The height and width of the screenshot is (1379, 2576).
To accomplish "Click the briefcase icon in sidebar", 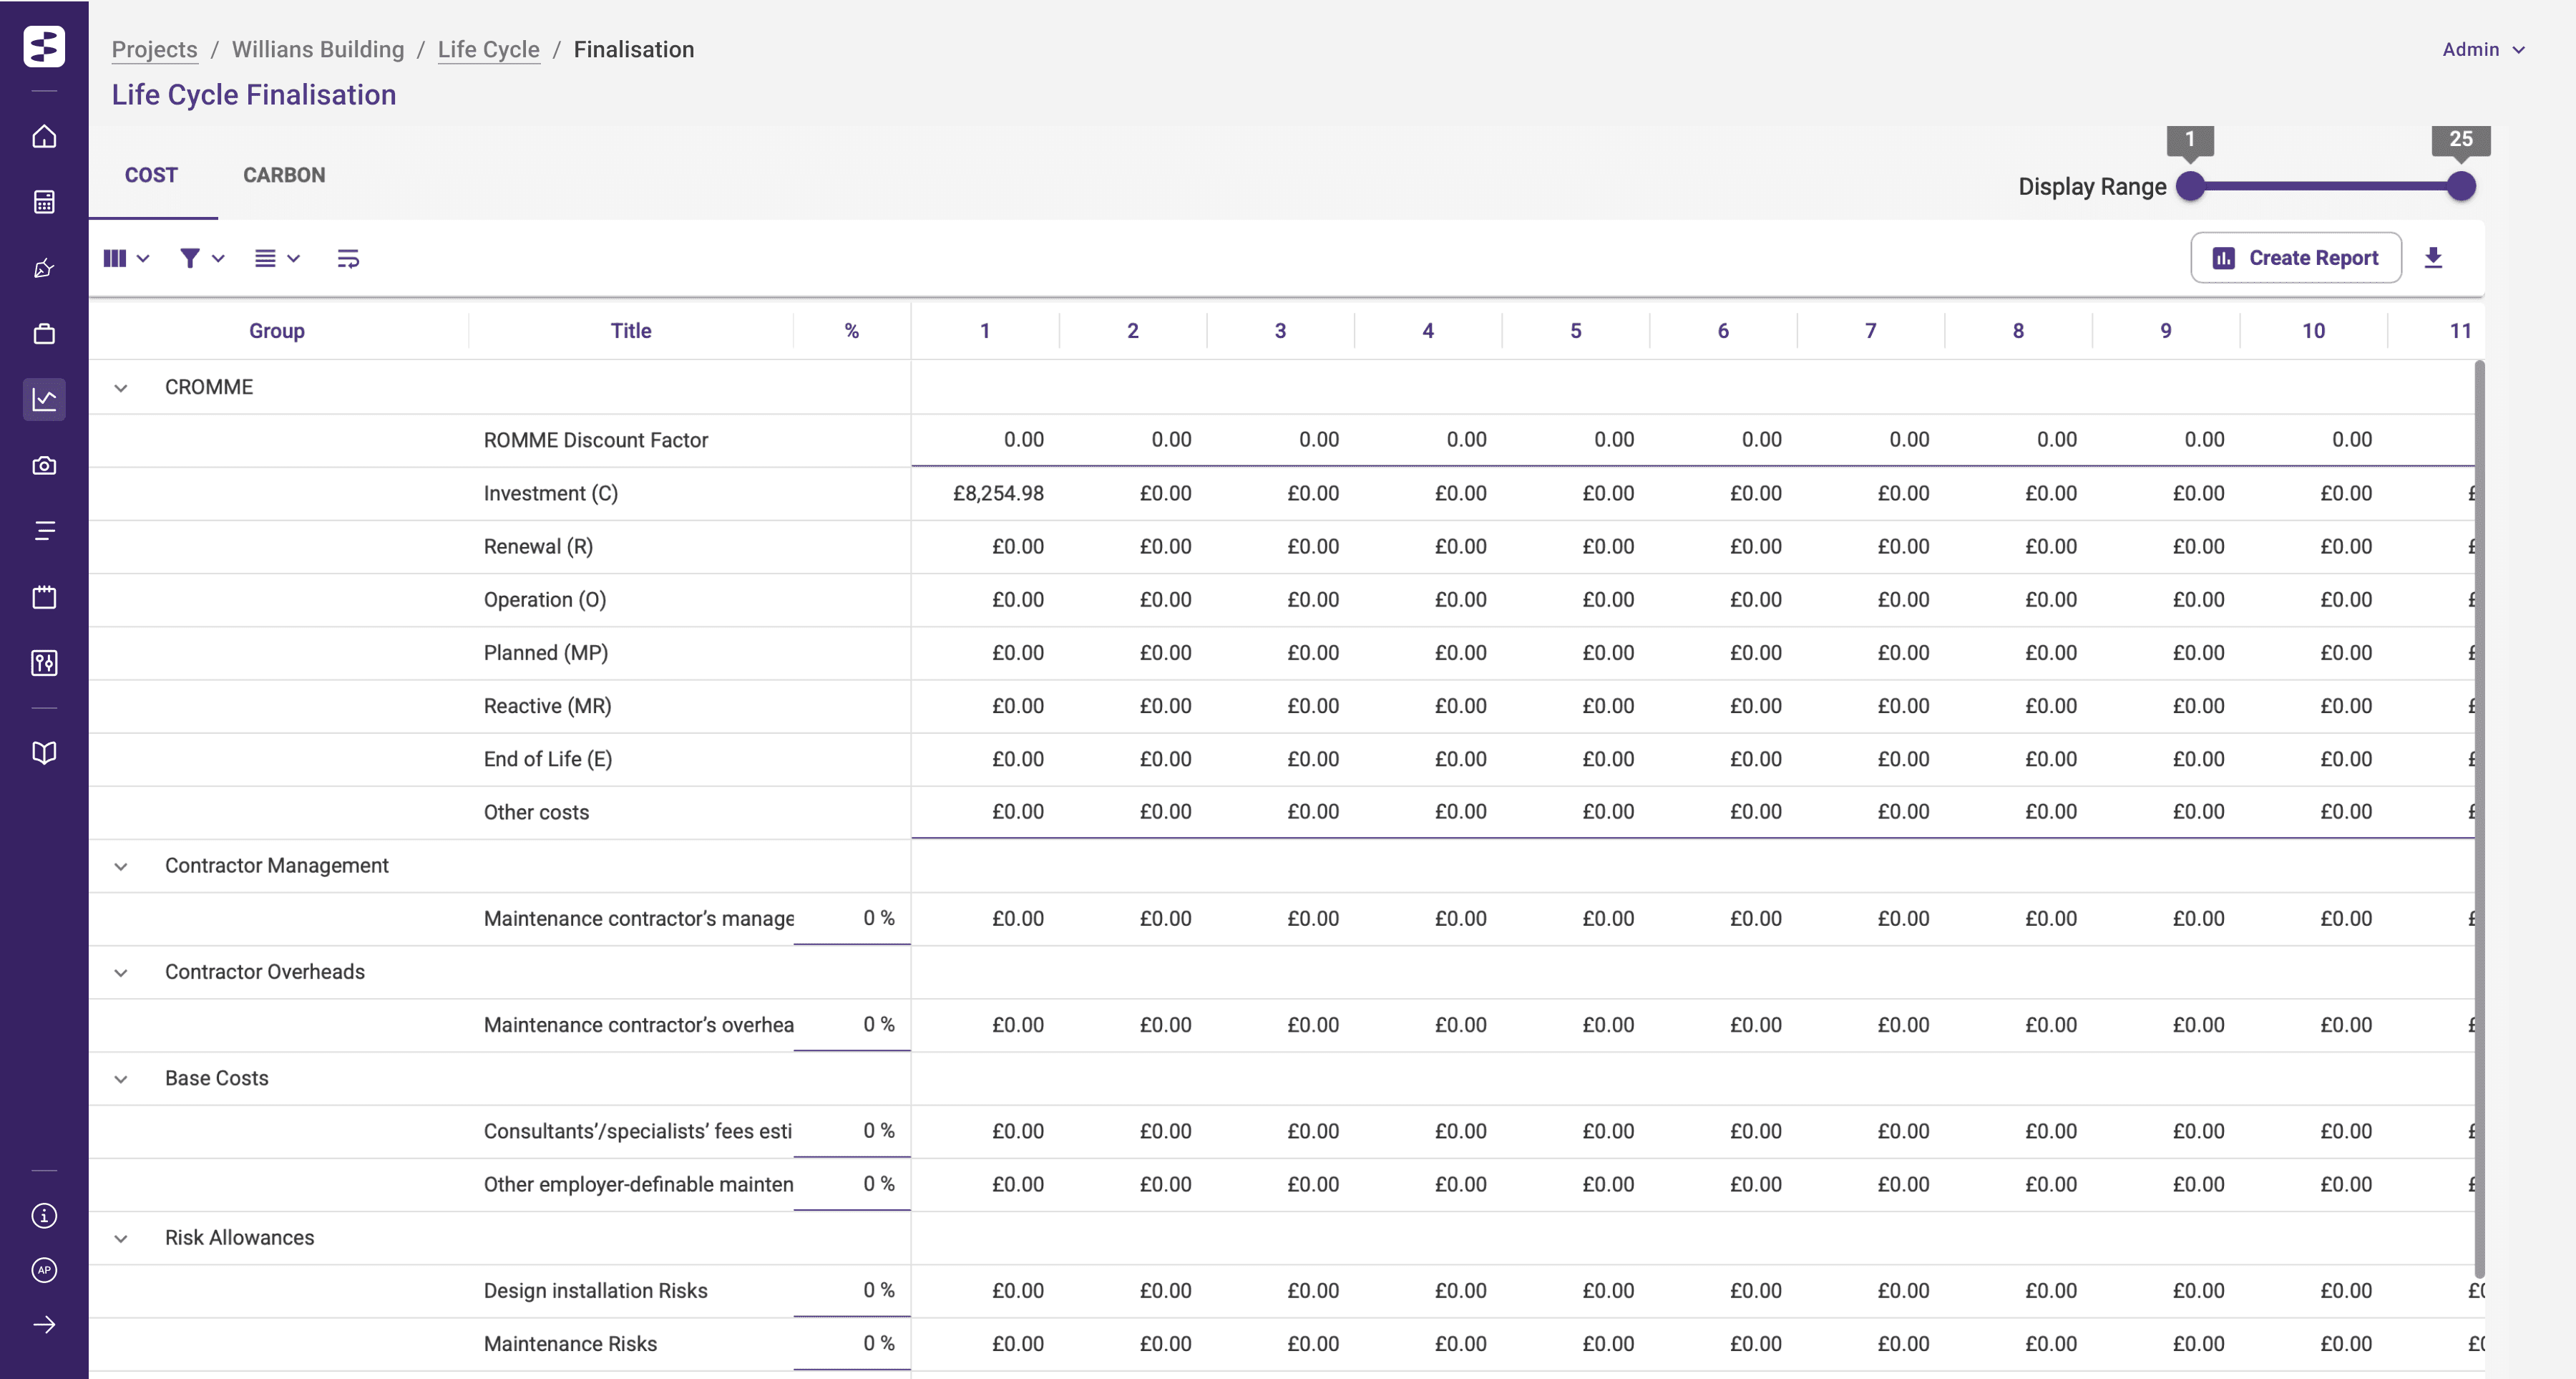I will tap(44, 334).
